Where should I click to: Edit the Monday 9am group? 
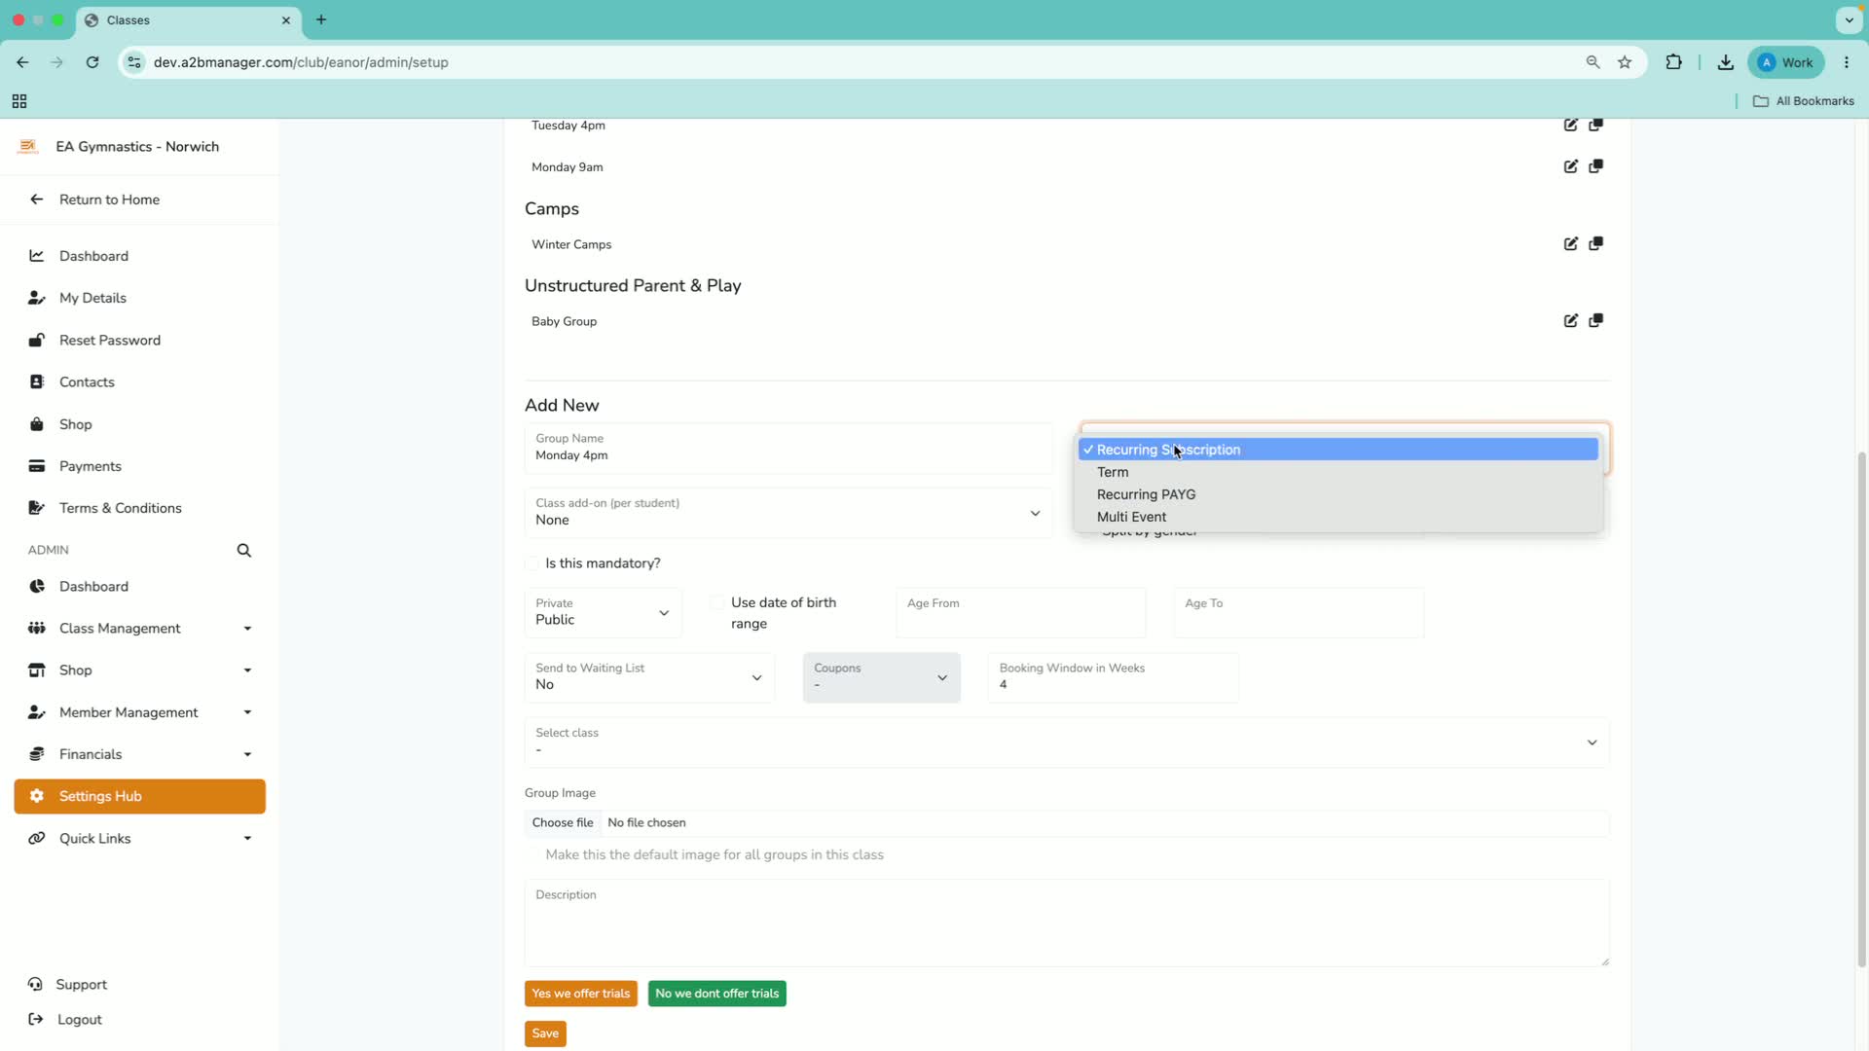coord(1570,166)
